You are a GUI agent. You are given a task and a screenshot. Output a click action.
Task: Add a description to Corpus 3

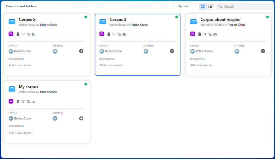pos(112,65)
